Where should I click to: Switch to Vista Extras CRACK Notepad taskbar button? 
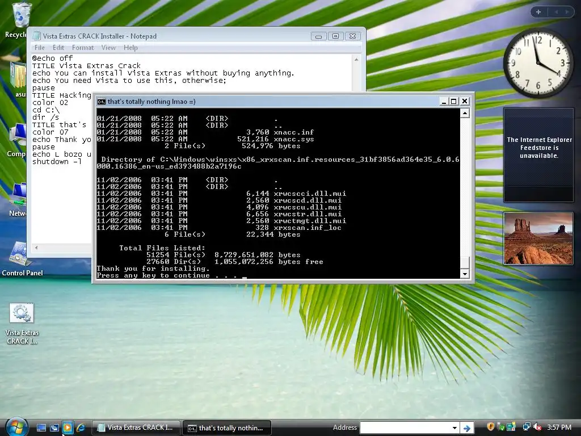[x=136, y=427]
